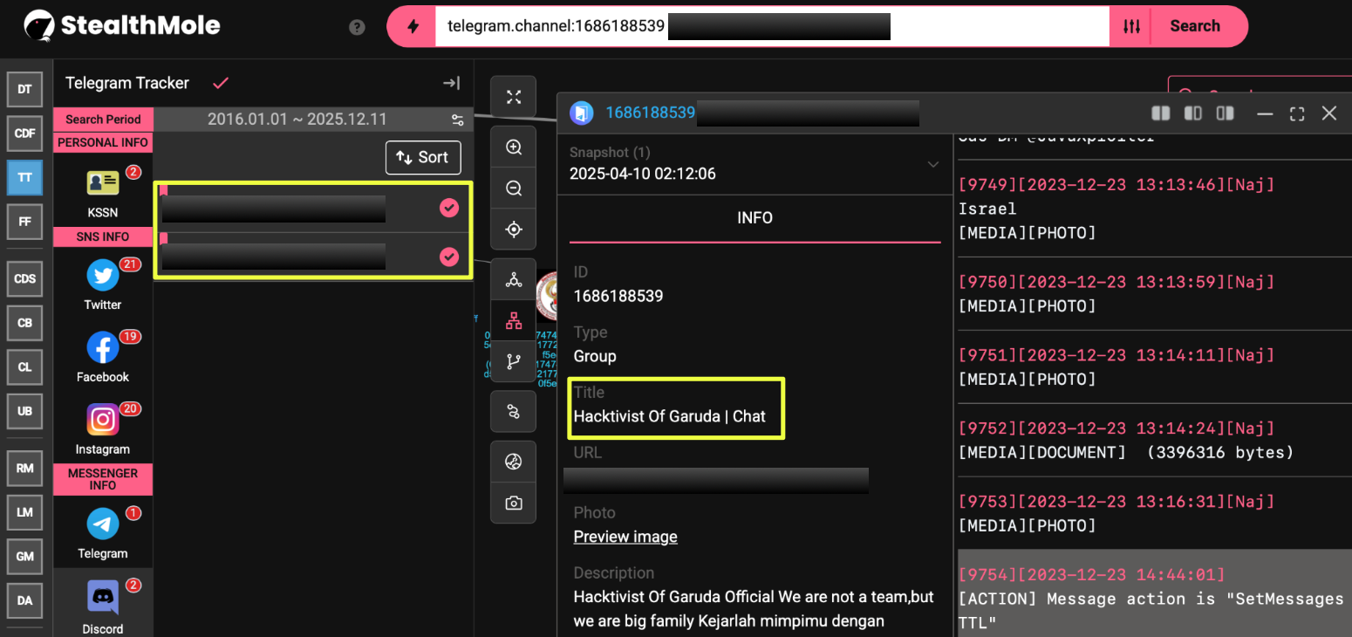The height and width of the screenshot is (637, 1352).
Task: Click the Sort button
Action: pos(423,157)
